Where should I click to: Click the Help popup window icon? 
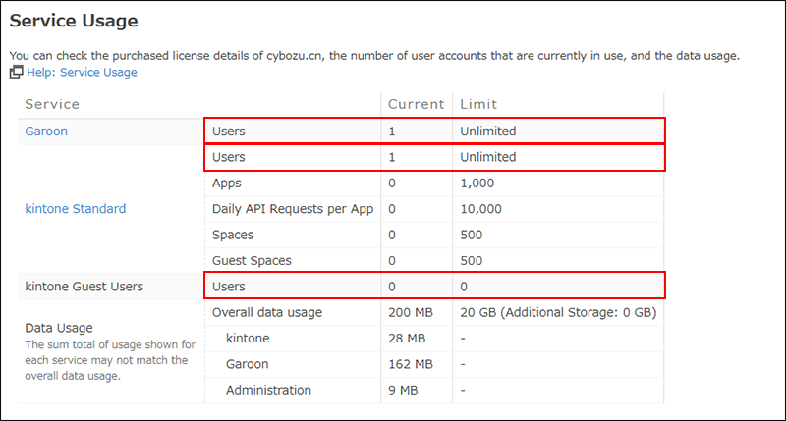[16, 73]
